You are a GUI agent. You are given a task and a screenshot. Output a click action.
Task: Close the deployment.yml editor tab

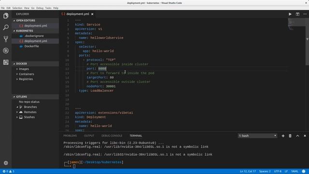click(x=92, y=14)
